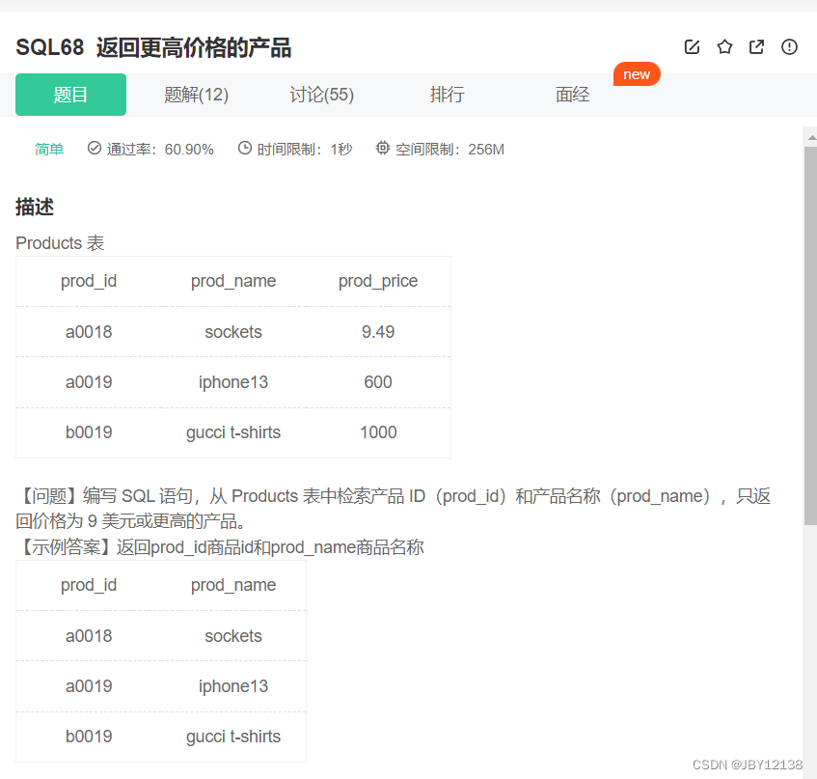817x779 pixels.
Task: Click the 通过率: 60.90% stat
Action: (162, 149)
